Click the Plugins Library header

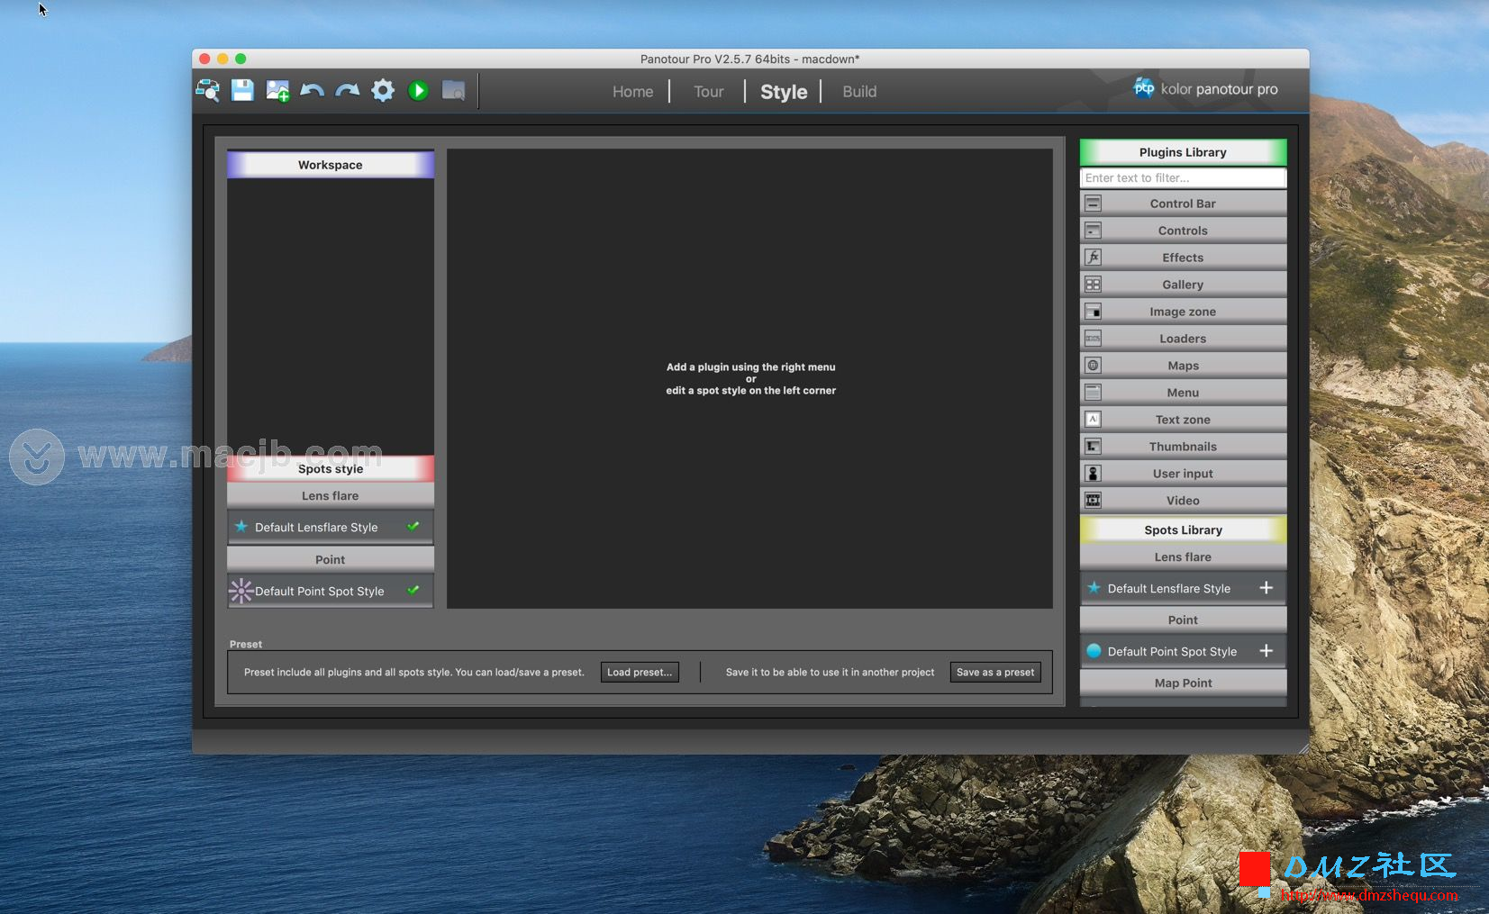coord(1183,152)
